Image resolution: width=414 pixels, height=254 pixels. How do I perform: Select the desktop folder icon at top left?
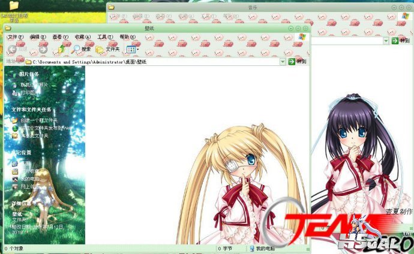pos(14,5)
